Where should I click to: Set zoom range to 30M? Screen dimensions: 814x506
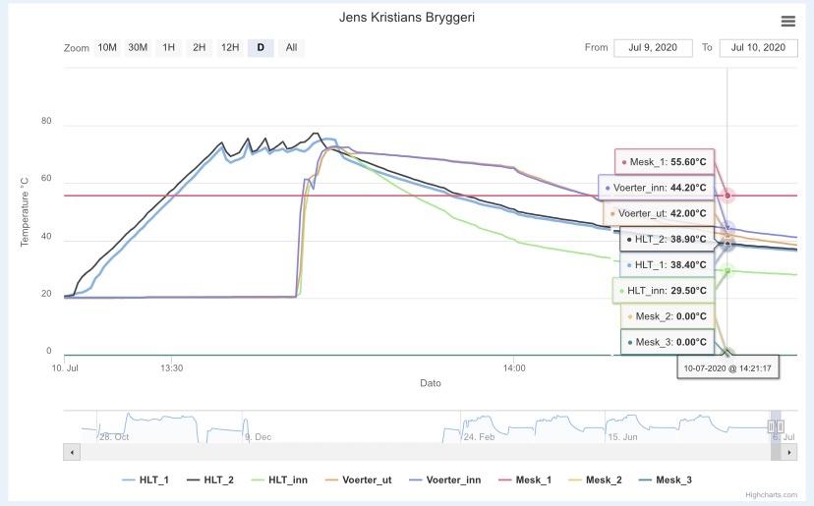coord(138,48)
